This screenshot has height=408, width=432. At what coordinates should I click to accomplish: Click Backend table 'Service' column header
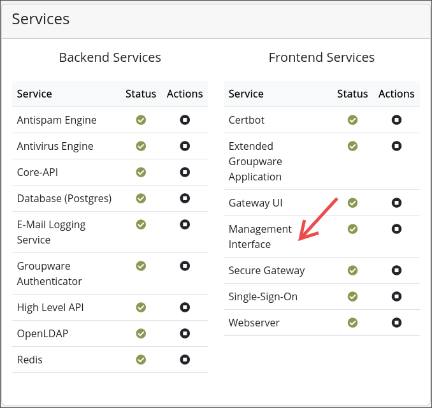pos(34,94)
